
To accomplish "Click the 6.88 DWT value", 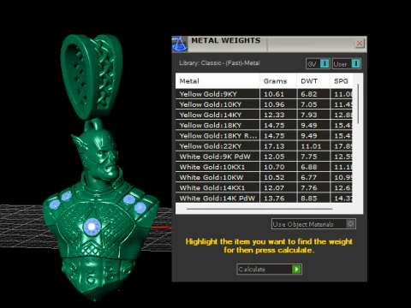I will [309, 167].
